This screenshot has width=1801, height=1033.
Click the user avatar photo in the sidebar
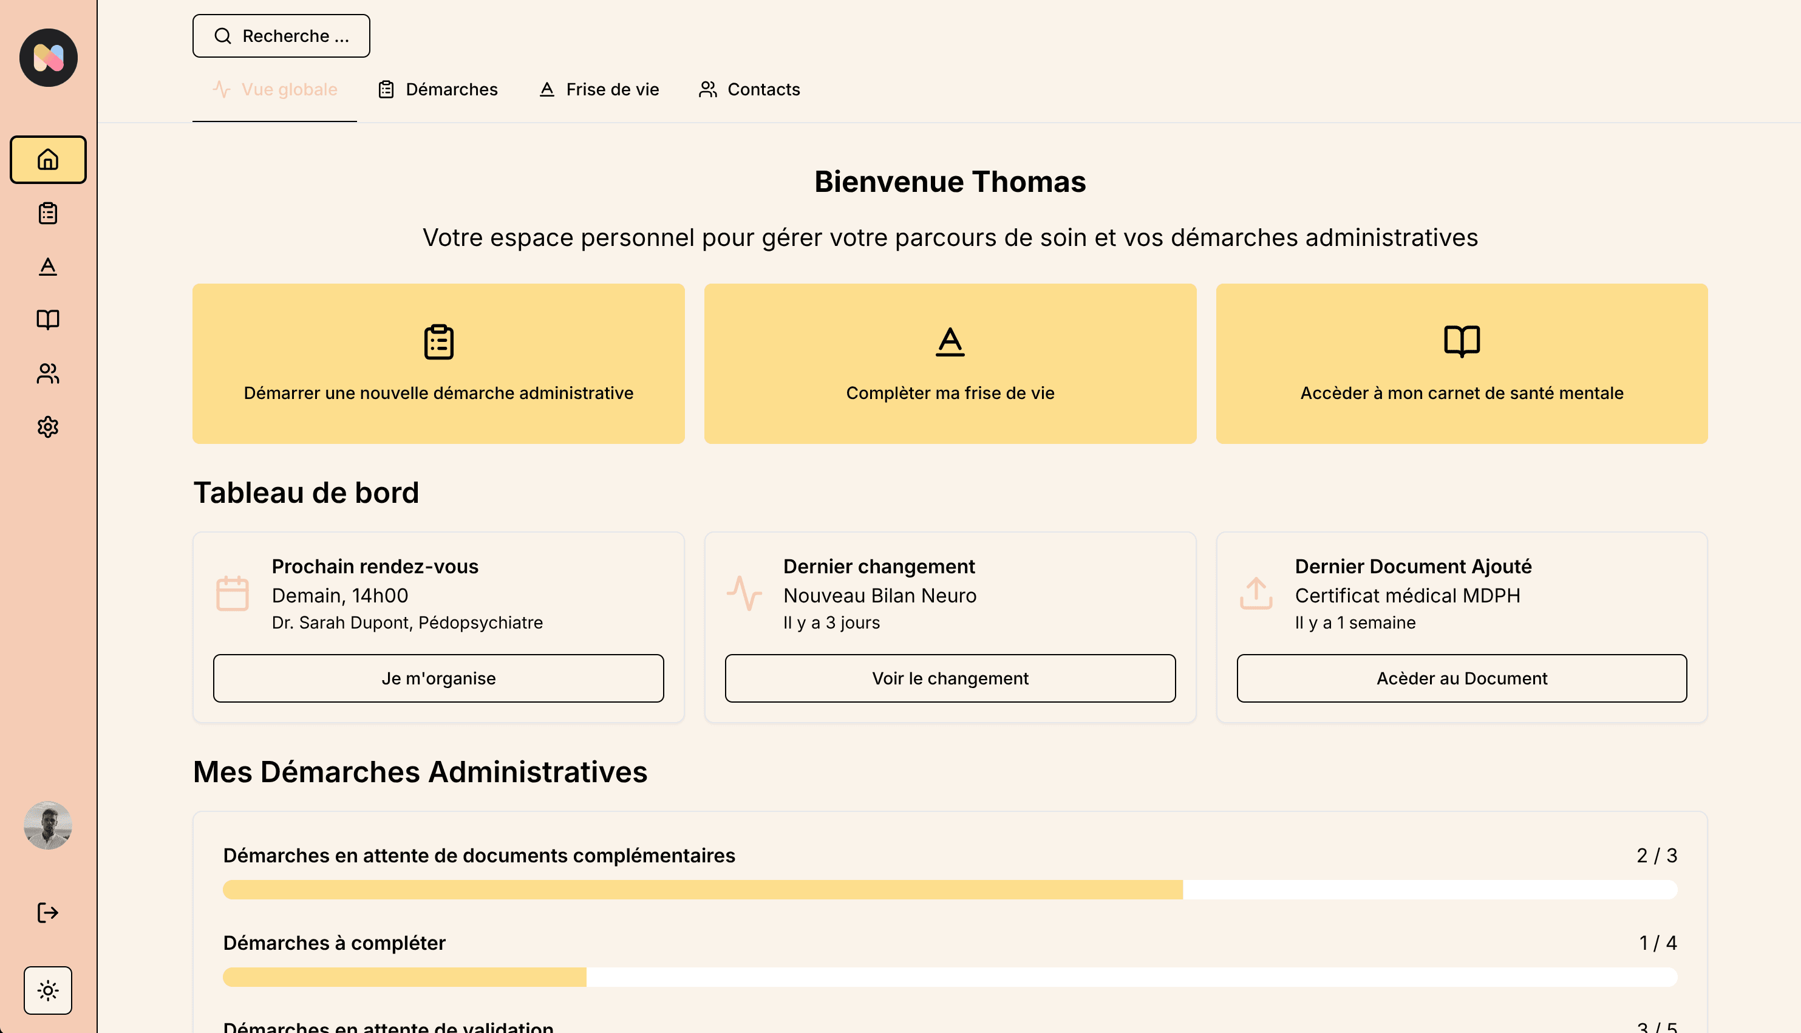point(48,825)
